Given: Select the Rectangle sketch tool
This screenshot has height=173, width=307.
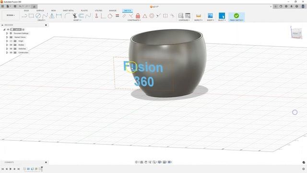Looking at the screenshot, I should click(31, 16).
